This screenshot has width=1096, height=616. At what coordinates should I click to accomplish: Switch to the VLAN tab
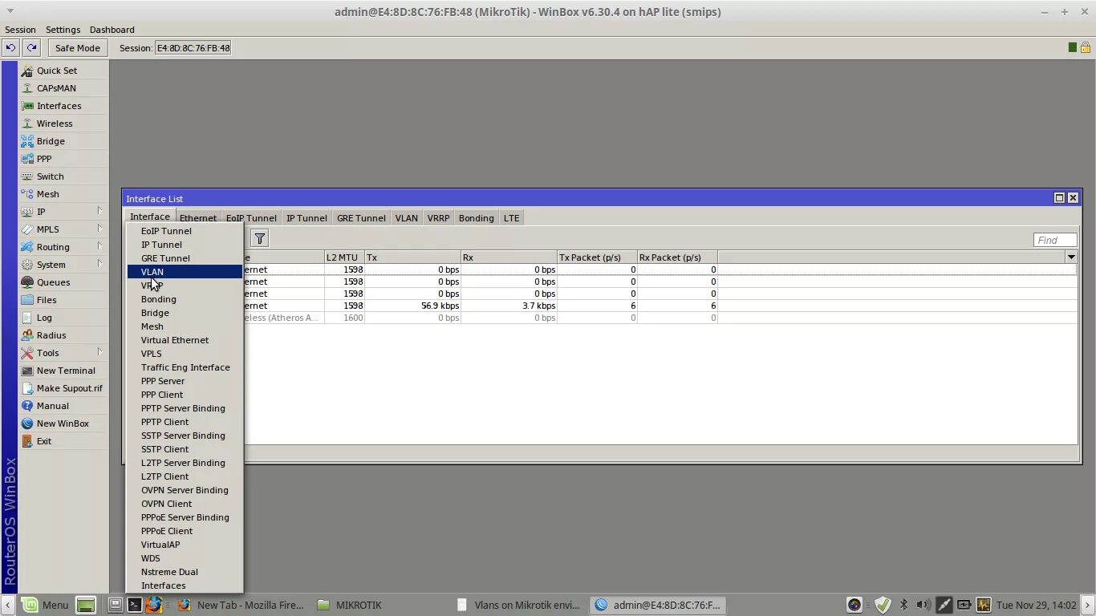click(406, 218)
